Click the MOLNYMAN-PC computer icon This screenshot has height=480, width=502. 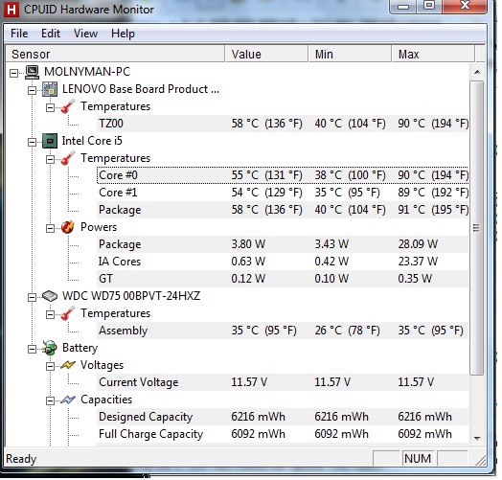(32, 72)
